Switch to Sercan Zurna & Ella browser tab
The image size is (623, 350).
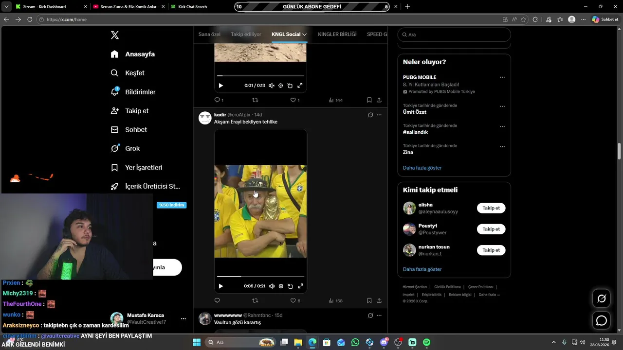129,7
